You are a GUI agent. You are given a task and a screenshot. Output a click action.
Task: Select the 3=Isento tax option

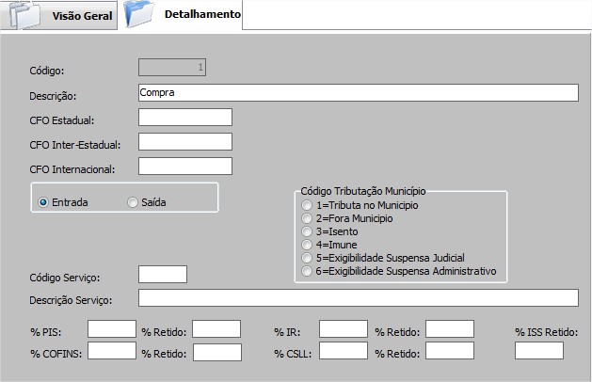click(306, 231)
